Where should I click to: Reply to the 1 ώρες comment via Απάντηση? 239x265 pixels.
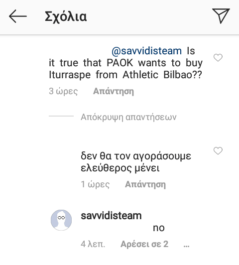tap(145, 184)
